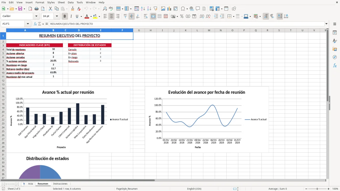The image size is (340, 191).
Task: Click Sort Descending icon
Action: pyautogui.click(x=149, y=9)
